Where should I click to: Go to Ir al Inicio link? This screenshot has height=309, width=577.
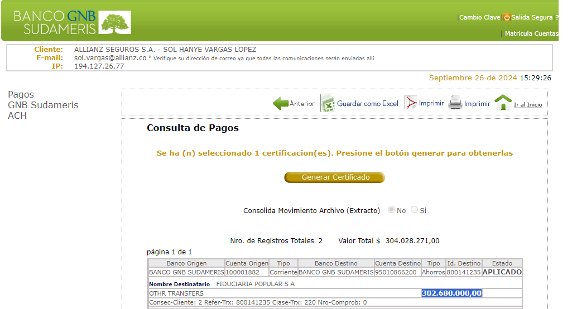528,104
